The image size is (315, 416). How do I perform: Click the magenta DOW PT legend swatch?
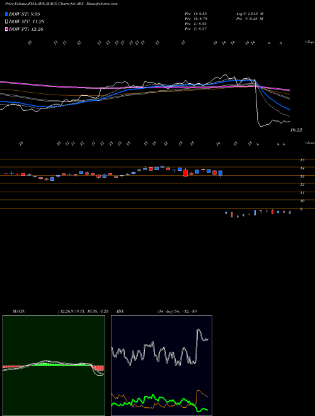tap(7, 29)
